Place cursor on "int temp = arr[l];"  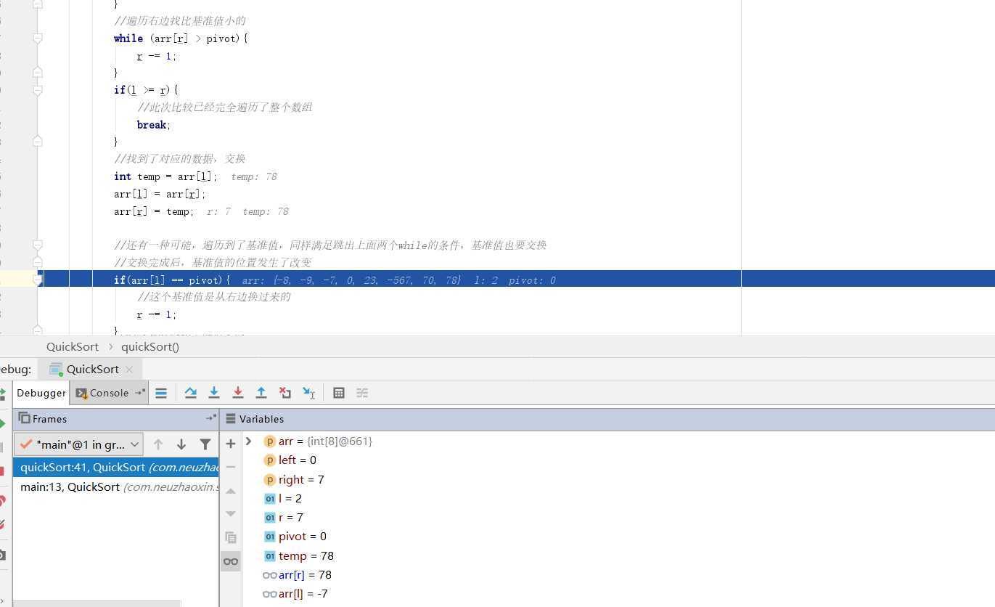tap(165, 176)
